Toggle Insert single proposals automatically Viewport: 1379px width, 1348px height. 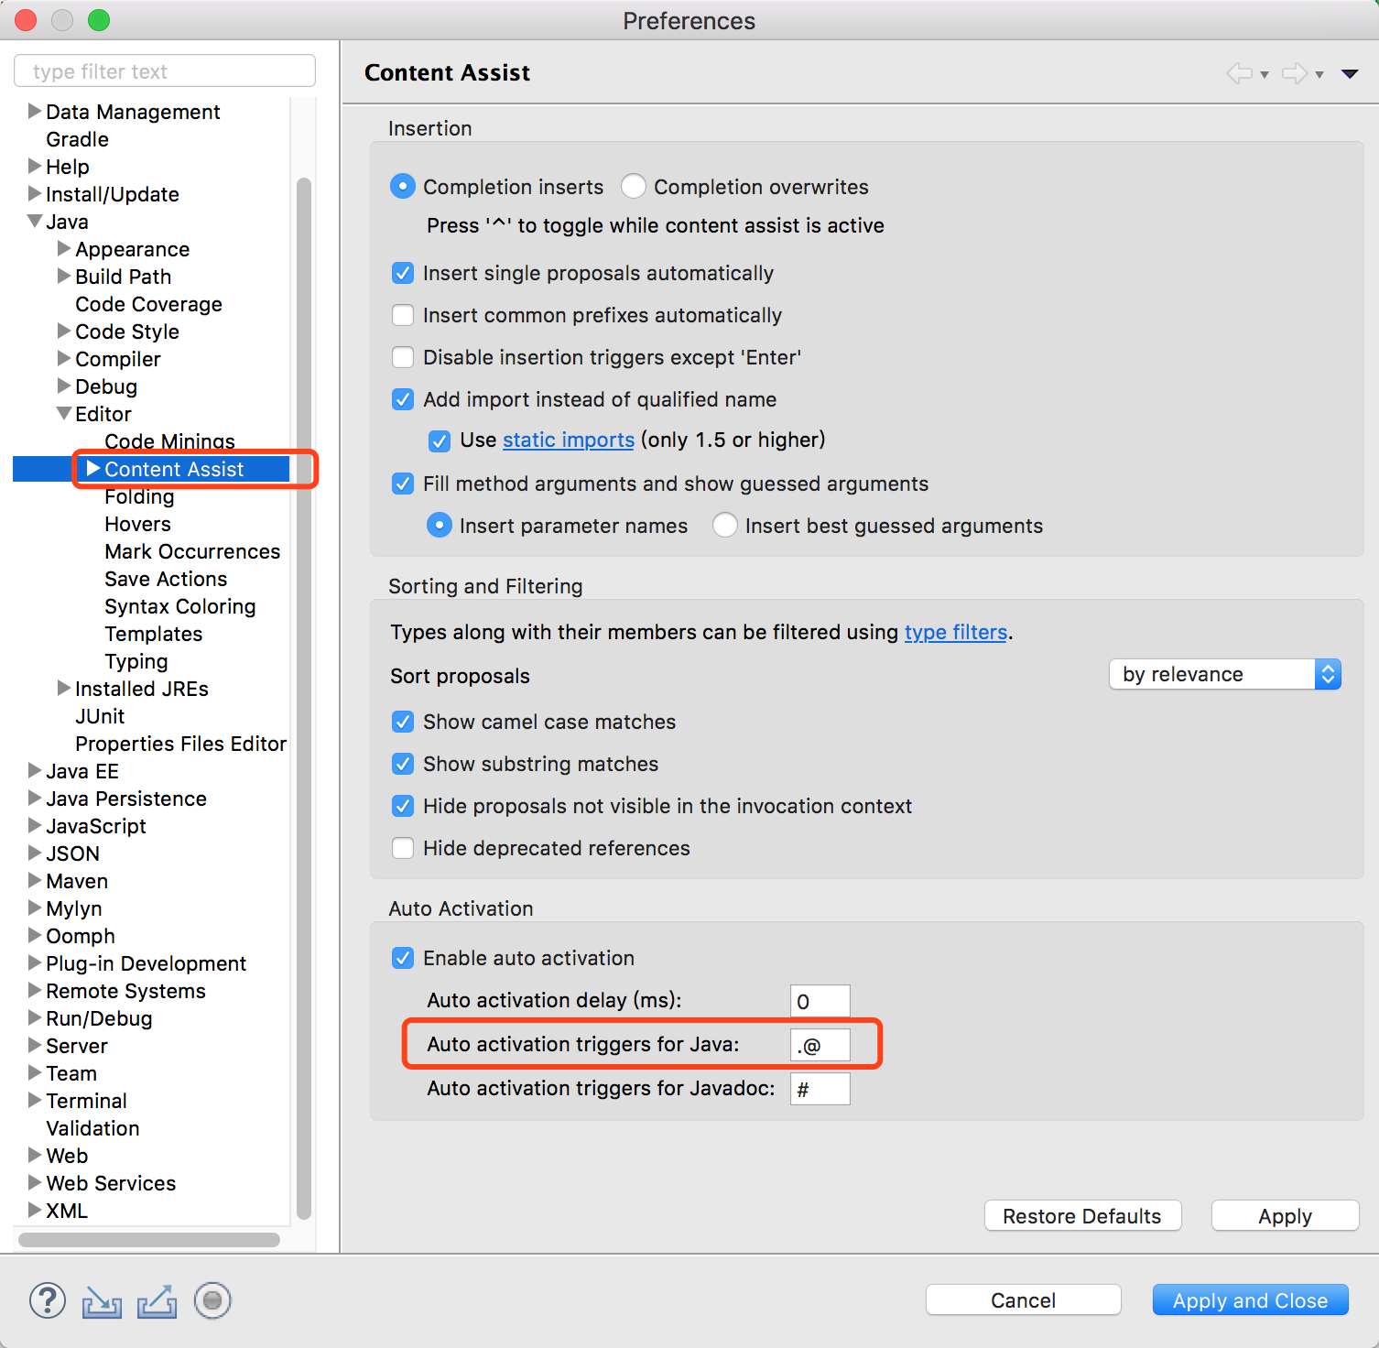pyautogui.click(x=403, y=273)
